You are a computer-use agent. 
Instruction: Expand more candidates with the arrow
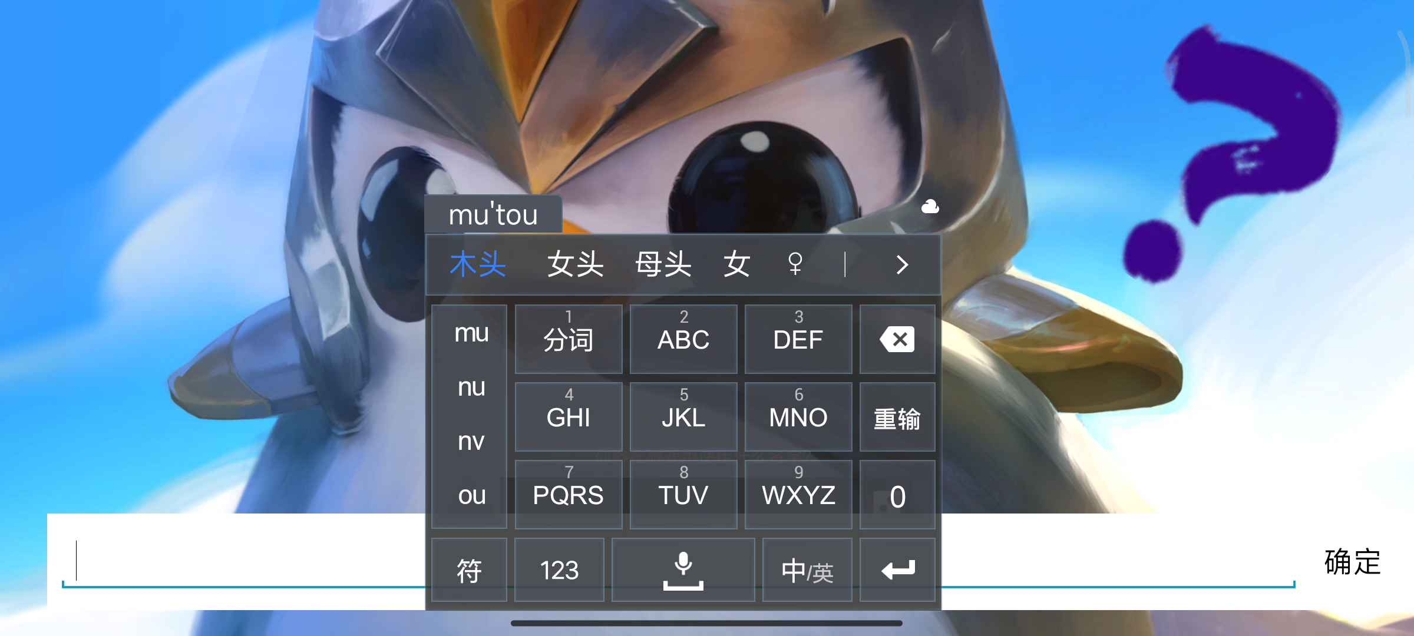point(901,264)
